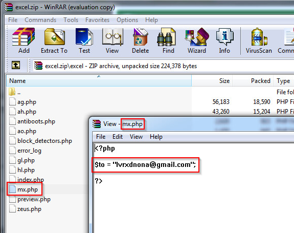Open the Favorites menu
Viewport: 294px width, 233px height.
point(97,20)
